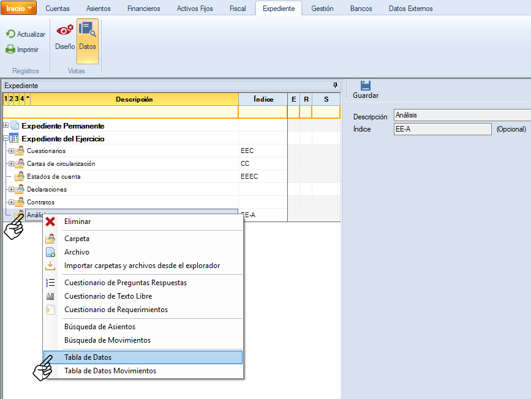Viewport: 531px width, 399px height.
Task: Expand the Expediente Permanente node
Action: 6,125
